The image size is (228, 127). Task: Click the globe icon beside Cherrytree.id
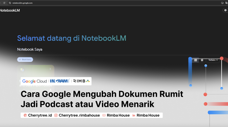[x=25, y=115]
